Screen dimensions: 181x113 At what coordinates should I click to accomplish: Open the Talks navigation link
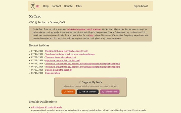coord(78,6)
